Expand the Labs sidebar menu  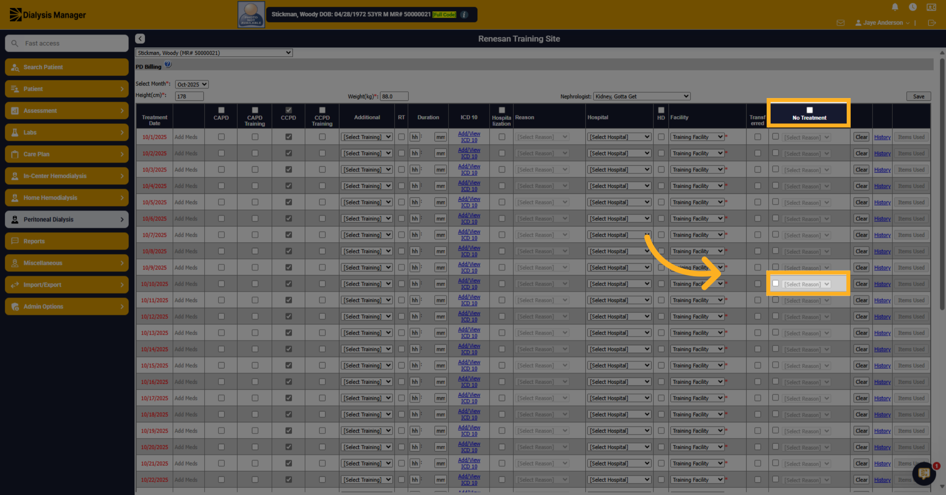point(67,132)
